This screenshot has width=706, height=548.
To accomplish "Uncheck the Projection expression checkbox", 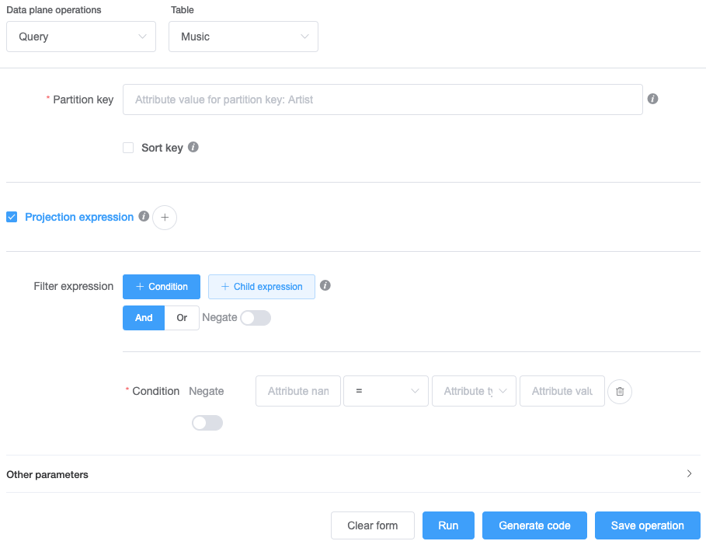I will tap(12, 217).
